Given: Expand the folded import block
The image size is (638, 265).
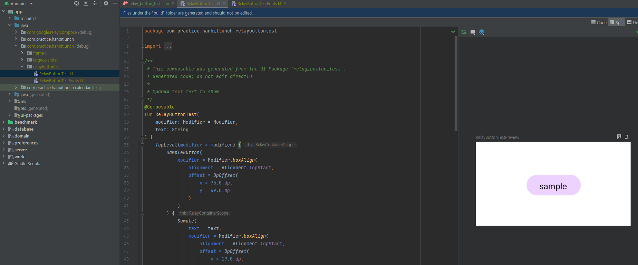Looking at the screenshot, I should pyautogui.click(x=142, y=46).
